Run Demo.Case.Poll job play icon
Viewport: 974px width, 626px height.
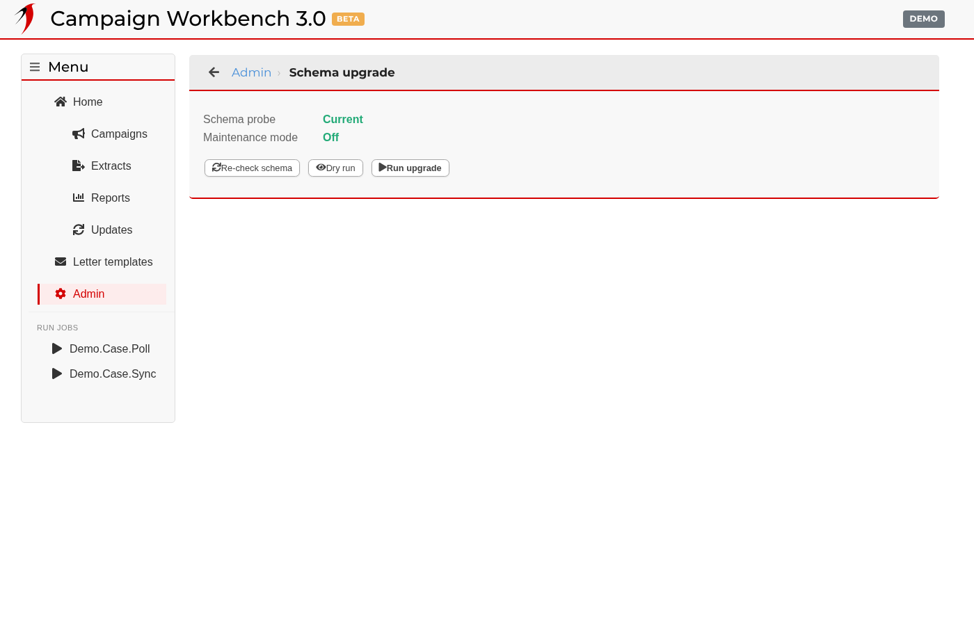point(57,348)
